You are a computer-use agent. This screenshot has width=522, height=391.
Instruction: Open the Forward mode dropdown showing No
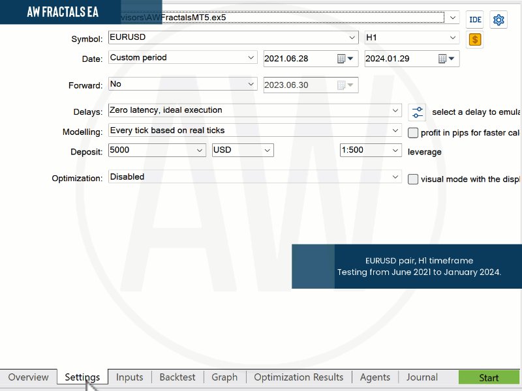point(251,84)
